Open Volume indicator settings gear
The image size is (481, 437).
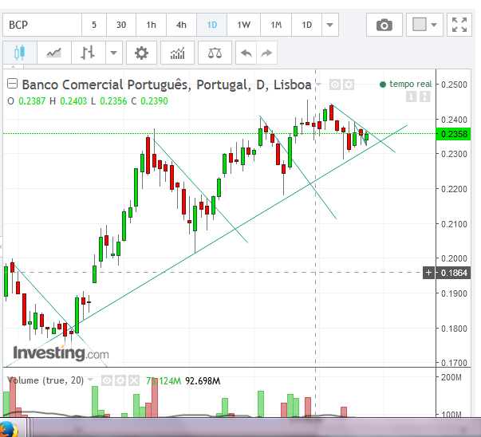(x=120, y=381)
